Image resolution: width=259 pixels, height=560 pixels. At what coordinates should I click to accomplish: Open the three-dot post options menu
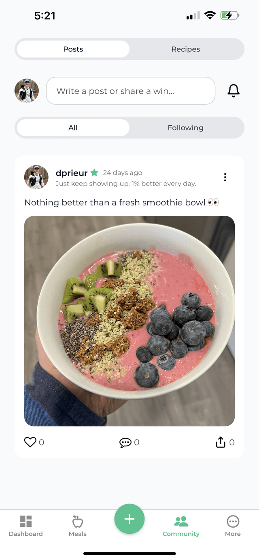tap(225, 177)
